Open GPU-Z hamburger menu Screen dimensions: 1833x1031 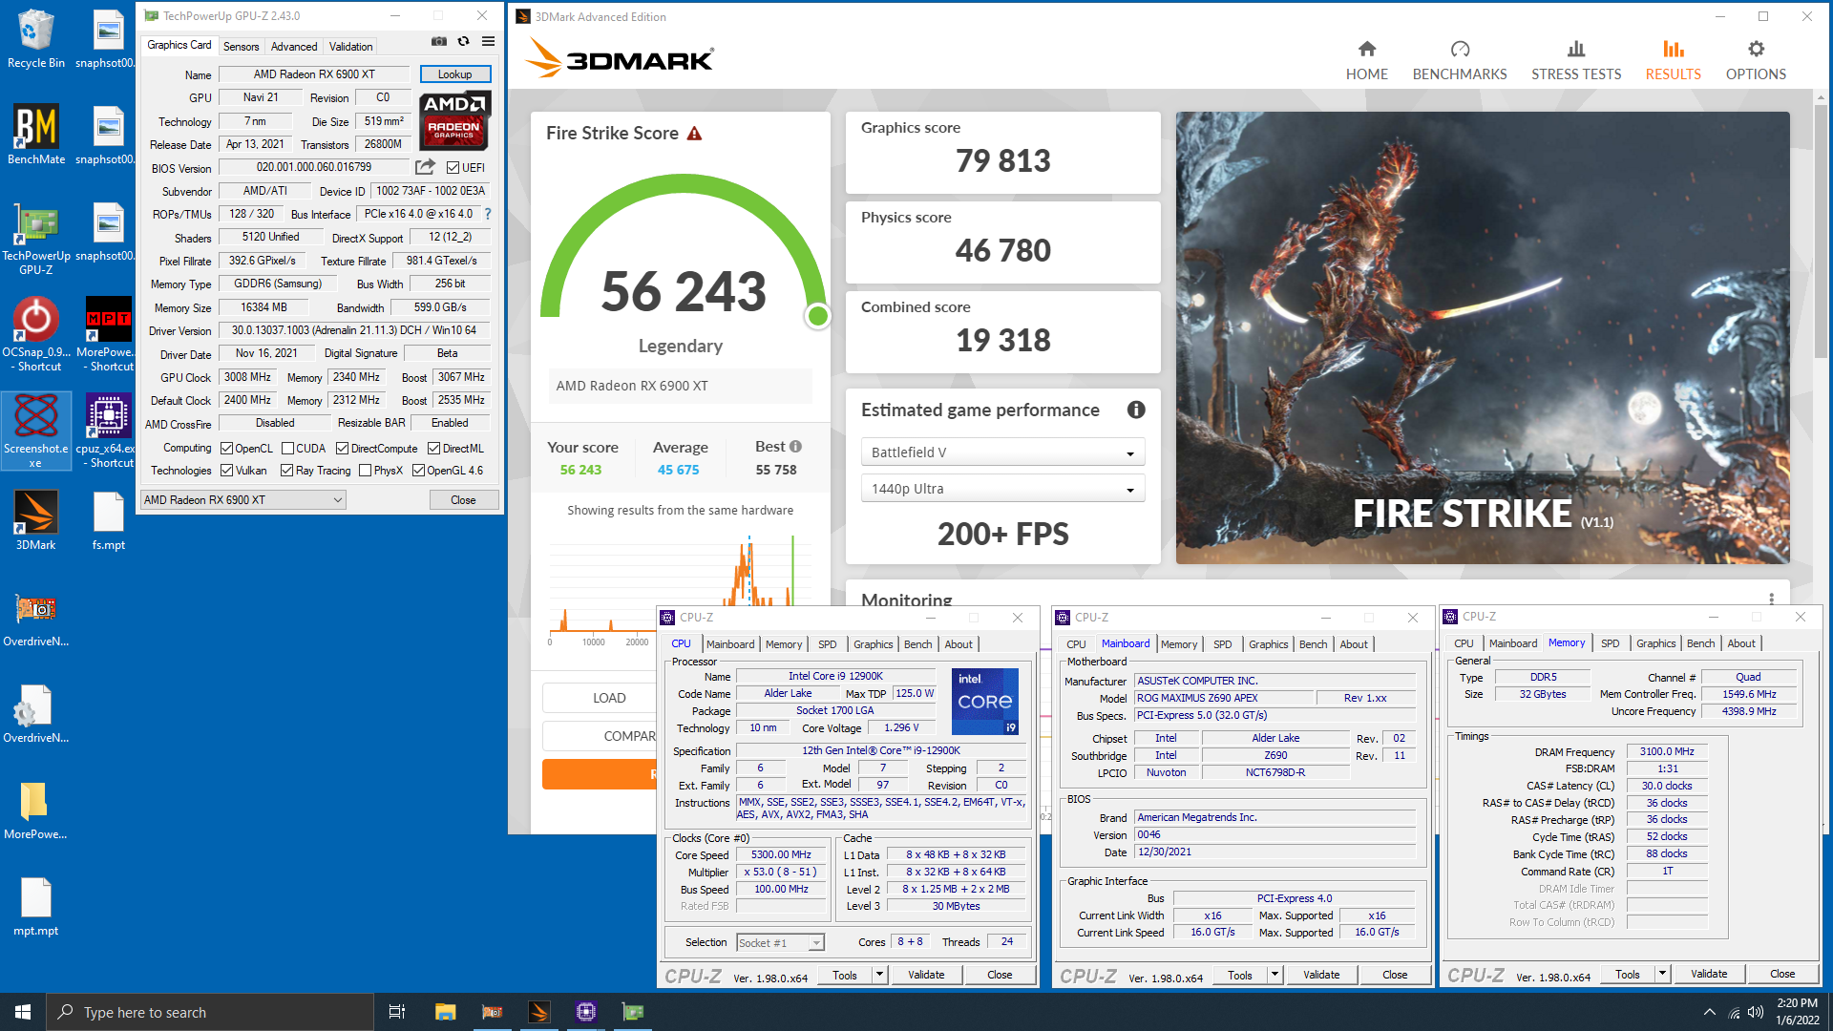click(x=489, y=42)
